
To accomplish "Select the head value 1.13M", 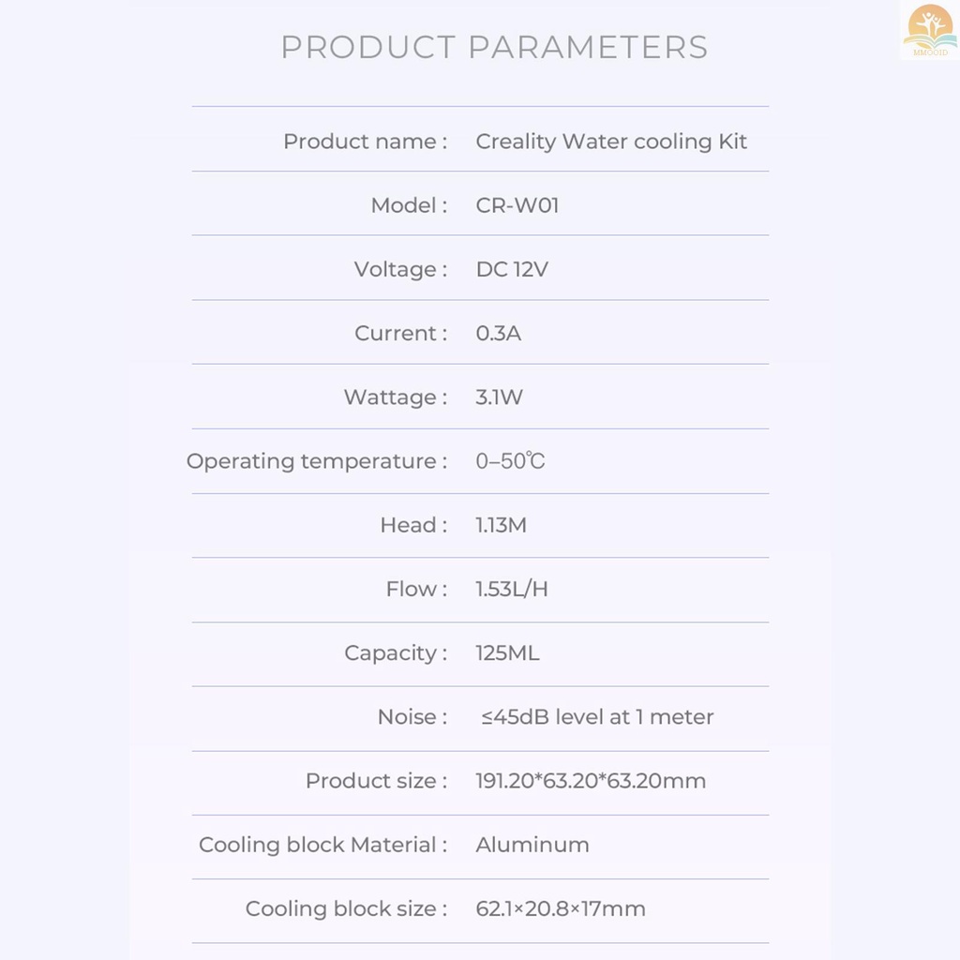I will (x=501, y=525).
